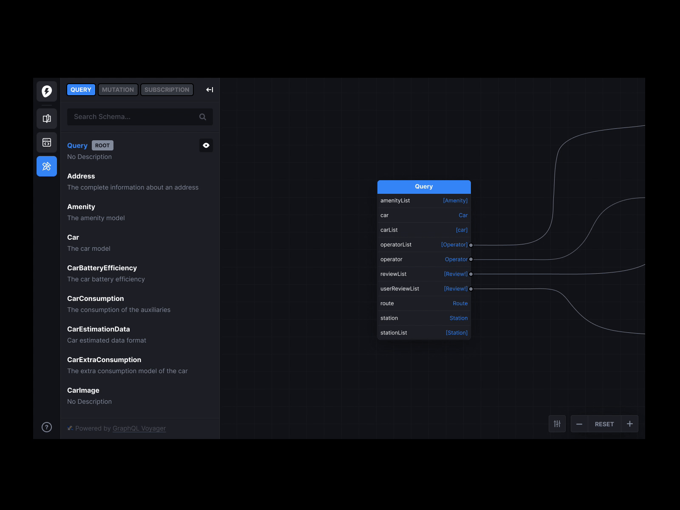This screenshot has height=510, width=680.
Task: Open graph settings via sliders icon
Action: (x=557, y=424)
